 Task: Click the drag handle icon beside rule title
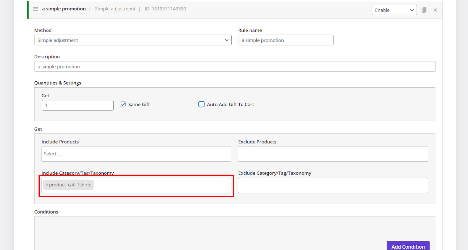click(36, 9)
